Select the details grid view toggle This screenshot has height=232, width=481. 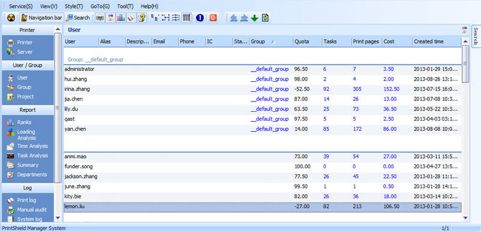pos(186,18)
